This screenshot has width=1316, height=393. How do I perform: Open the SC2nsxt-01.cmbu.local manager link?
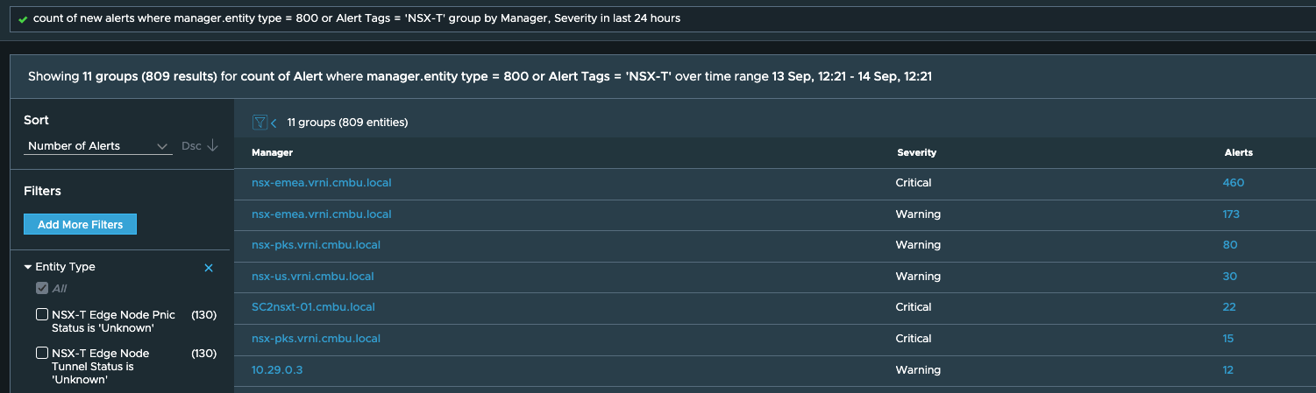coord(313,307)
